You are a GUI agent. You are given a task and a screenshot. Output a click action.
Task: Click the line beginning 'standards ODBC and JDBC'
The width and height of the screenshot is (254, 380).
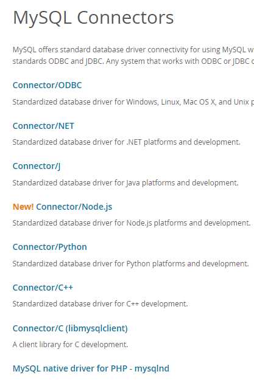tap(133, 61)
